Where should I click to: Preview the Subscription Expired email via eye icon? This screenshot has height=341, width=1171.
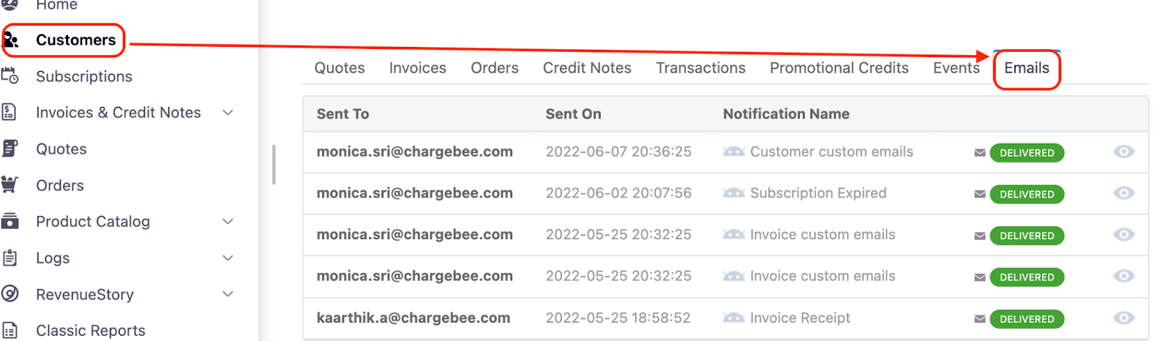point(1123,193)
